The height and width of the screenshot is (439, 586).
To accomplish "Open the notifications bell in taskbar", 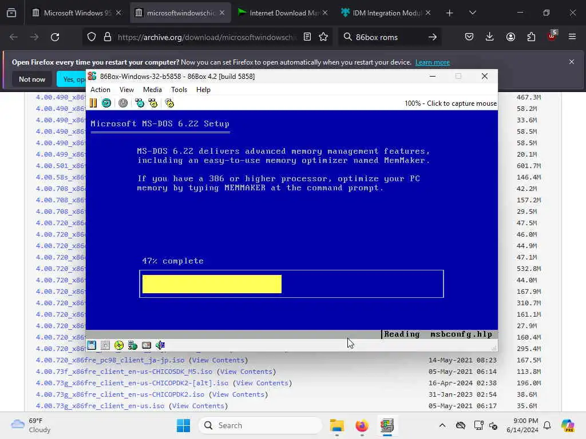I will 547,425.
